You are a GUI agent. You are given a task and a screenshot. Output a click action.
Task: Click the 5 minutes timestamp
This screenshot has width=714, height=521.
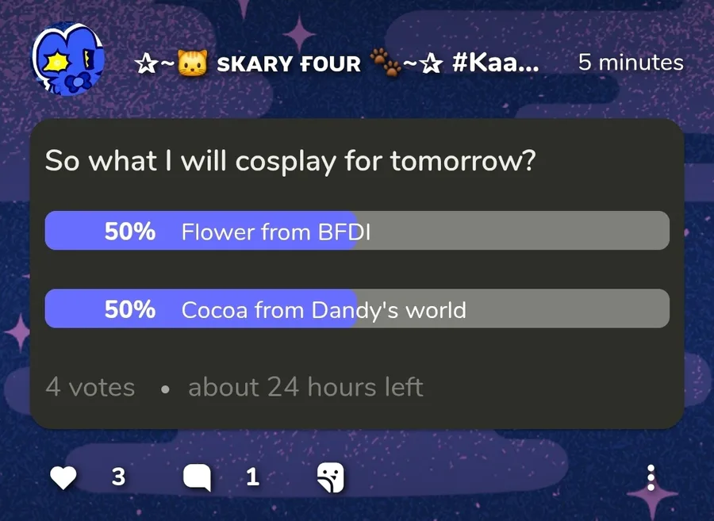pyautogui.click(x=630, y=63)
